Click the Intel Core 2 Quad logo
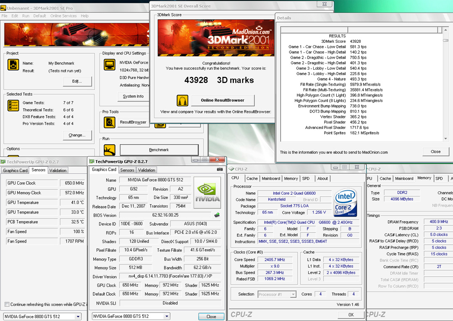This screenshot has width=453, height=321. tap(345, 203)
